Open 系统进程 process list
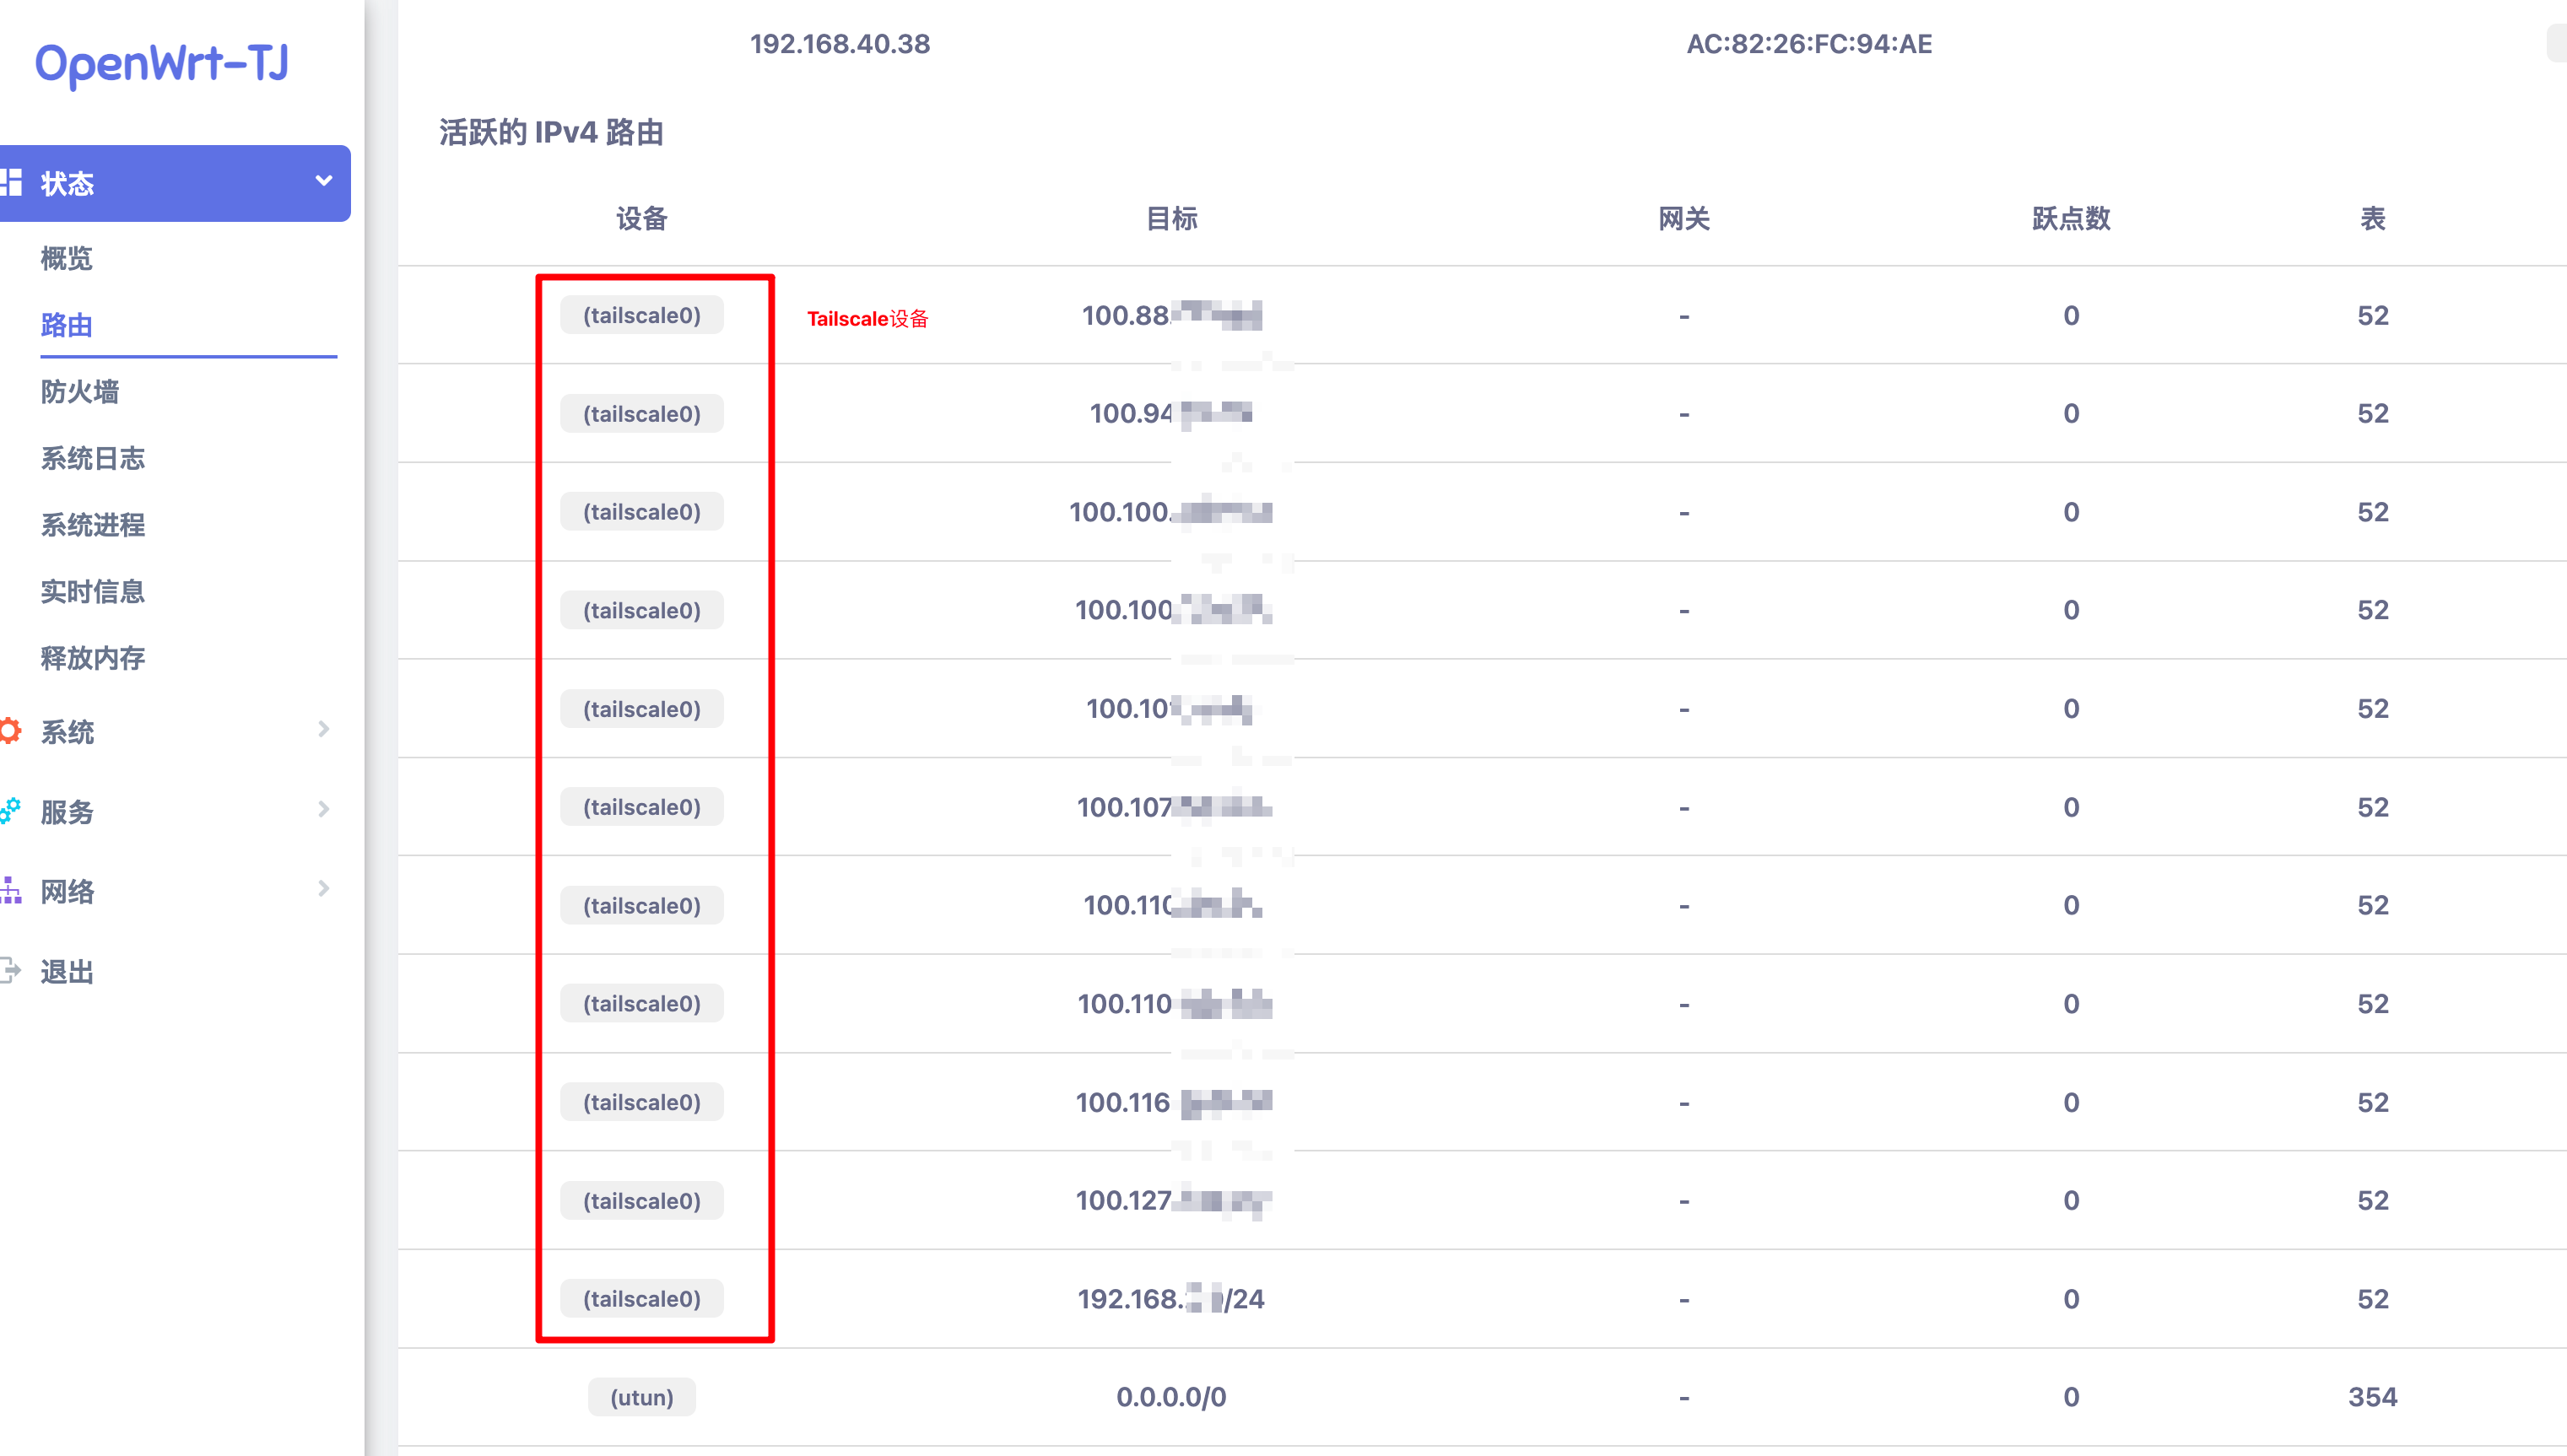 92,525
